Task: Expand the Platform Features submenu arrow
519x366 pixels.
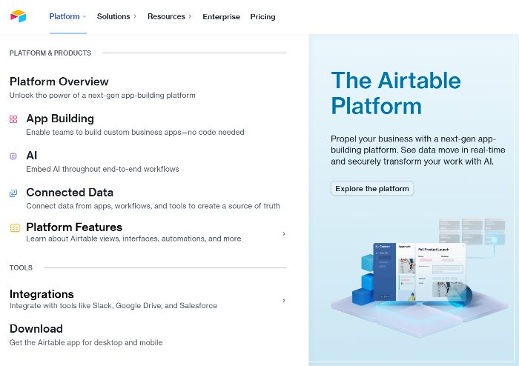Action: [284, 233]
